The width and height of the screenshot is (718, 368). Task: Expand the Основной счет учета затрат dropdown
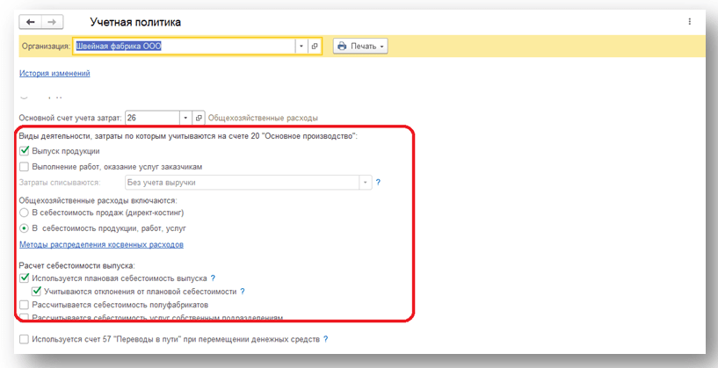coord(185,118)
